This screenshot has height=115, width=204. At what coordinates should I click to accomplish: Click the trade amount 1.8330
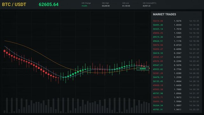point(178,25)
